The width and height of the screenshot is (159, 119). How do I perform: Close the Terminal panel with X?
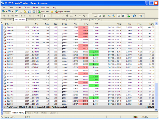pyautogui.click(x=2, y=23)
